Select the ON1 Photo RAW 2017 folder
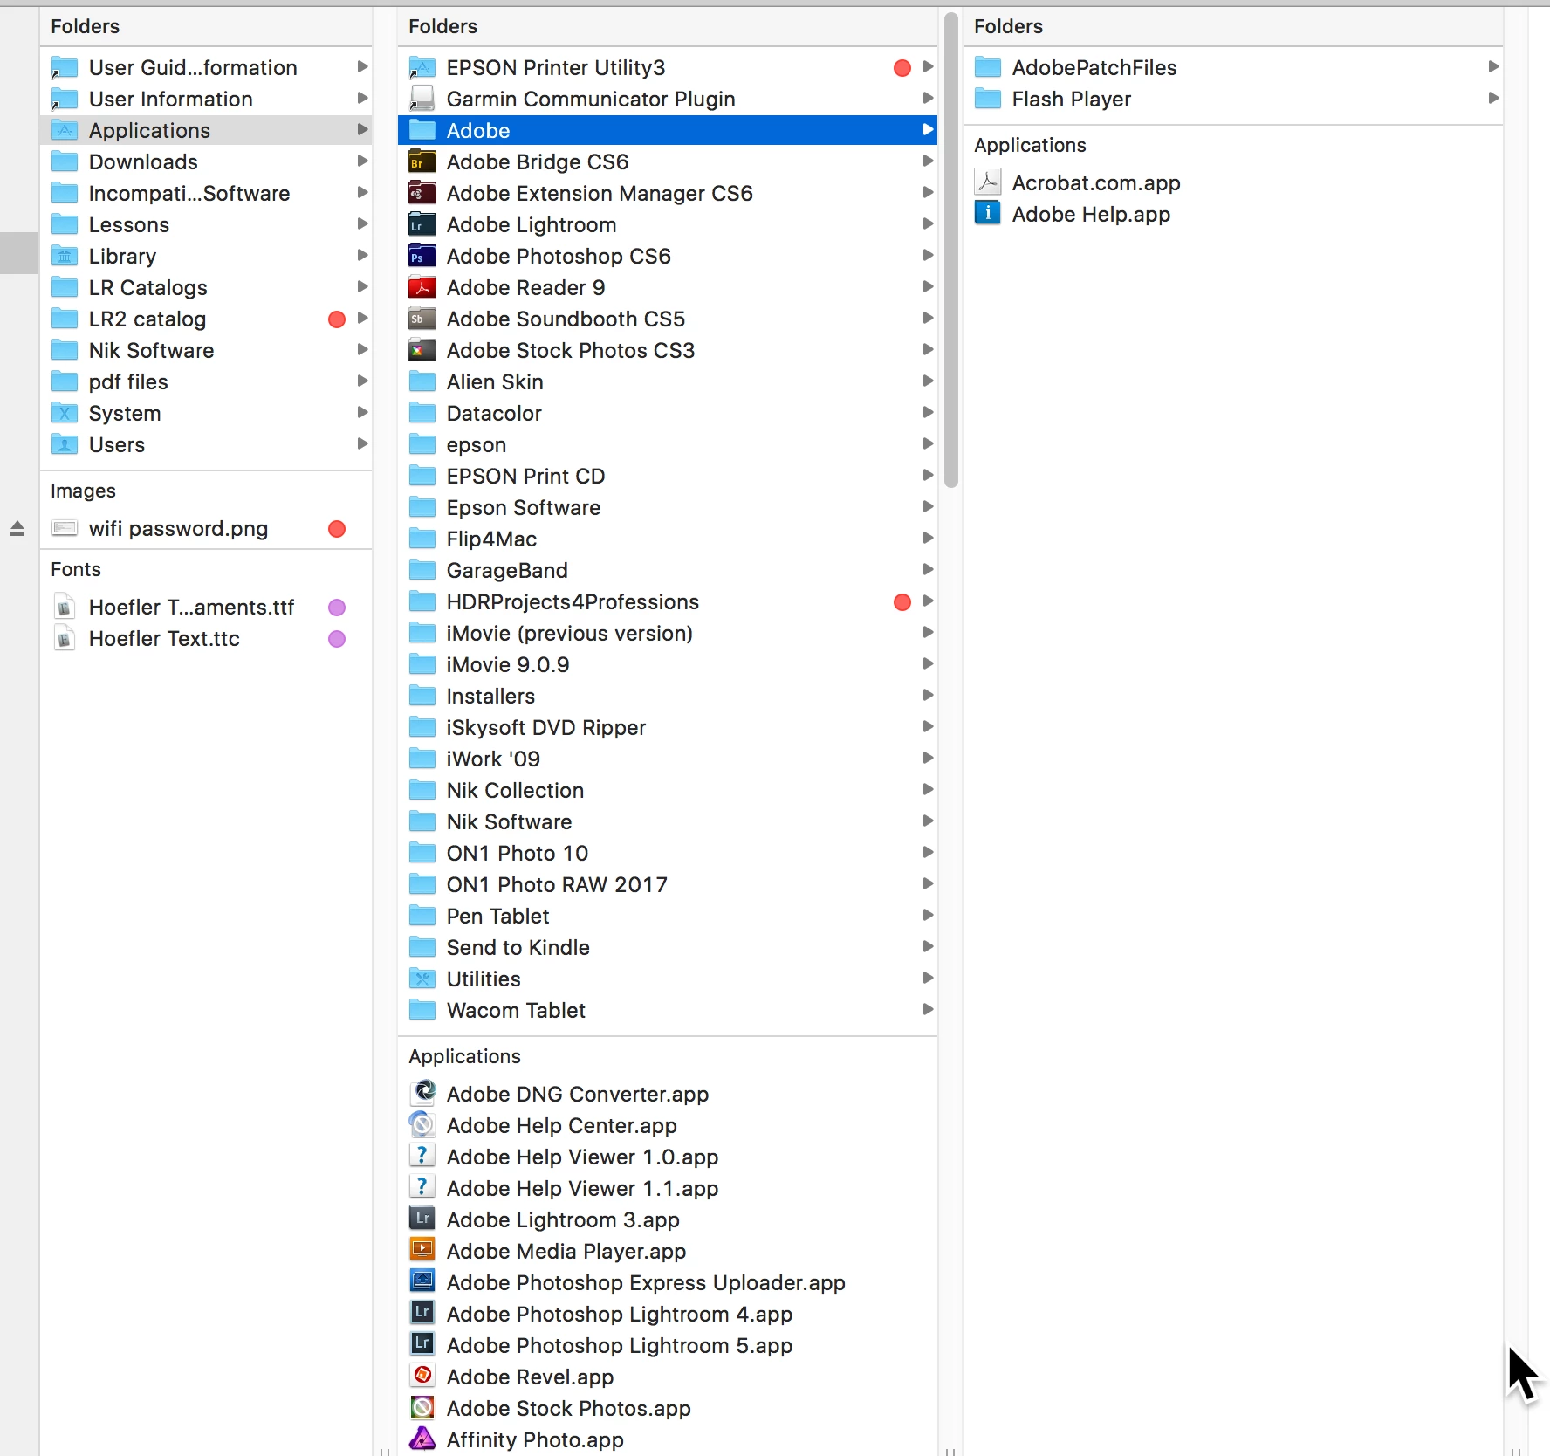Viewport: 1550px width, 1456px height. click(x=668, y=884)
